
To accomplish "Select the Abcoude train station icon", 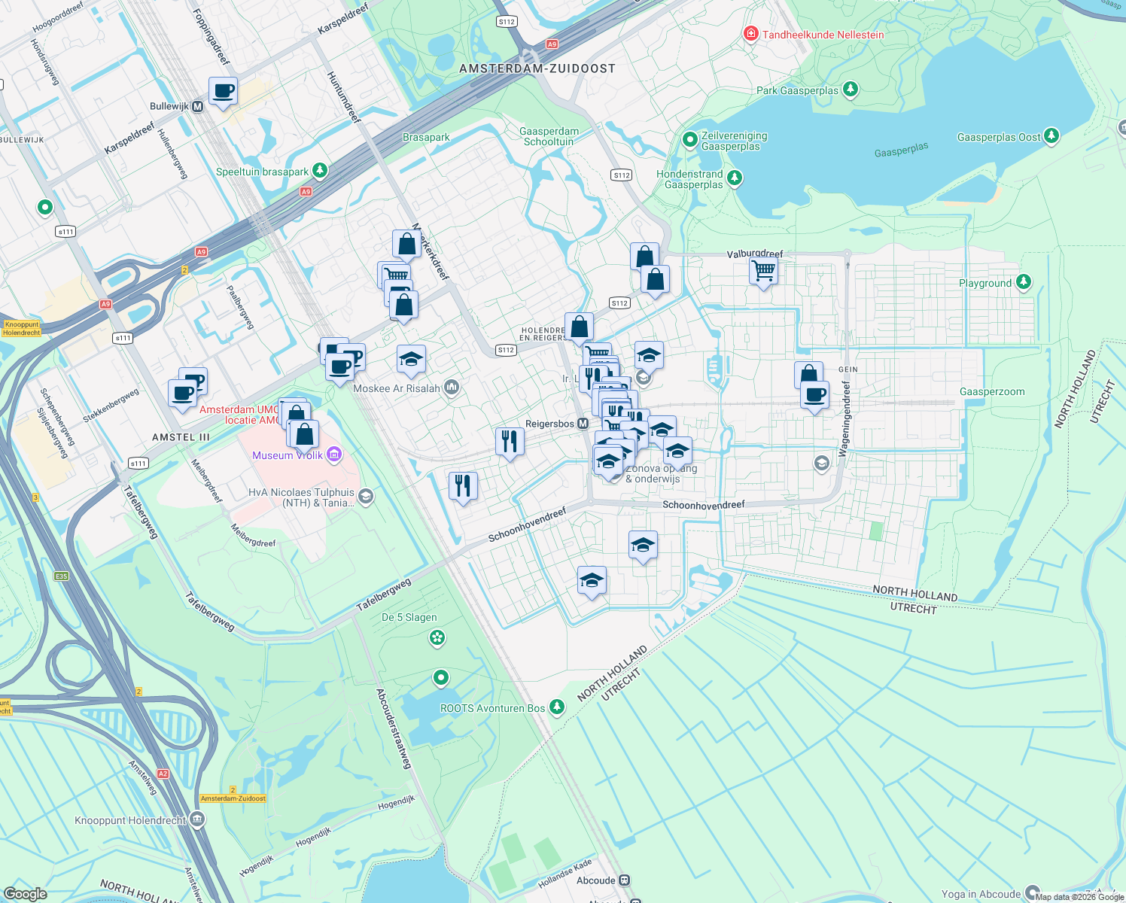I will [624, 880].
